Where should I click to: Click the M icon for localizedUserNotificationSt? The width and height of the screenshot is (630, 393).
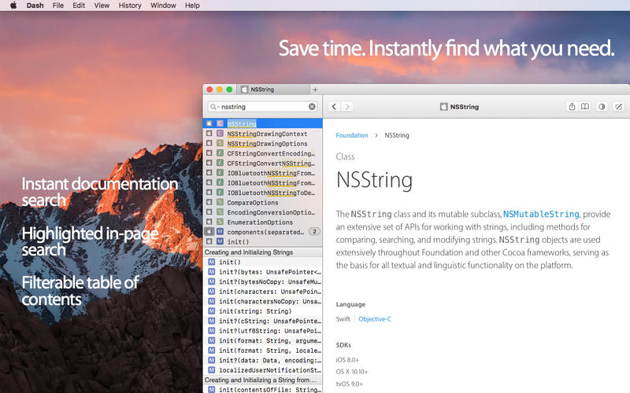212,369
